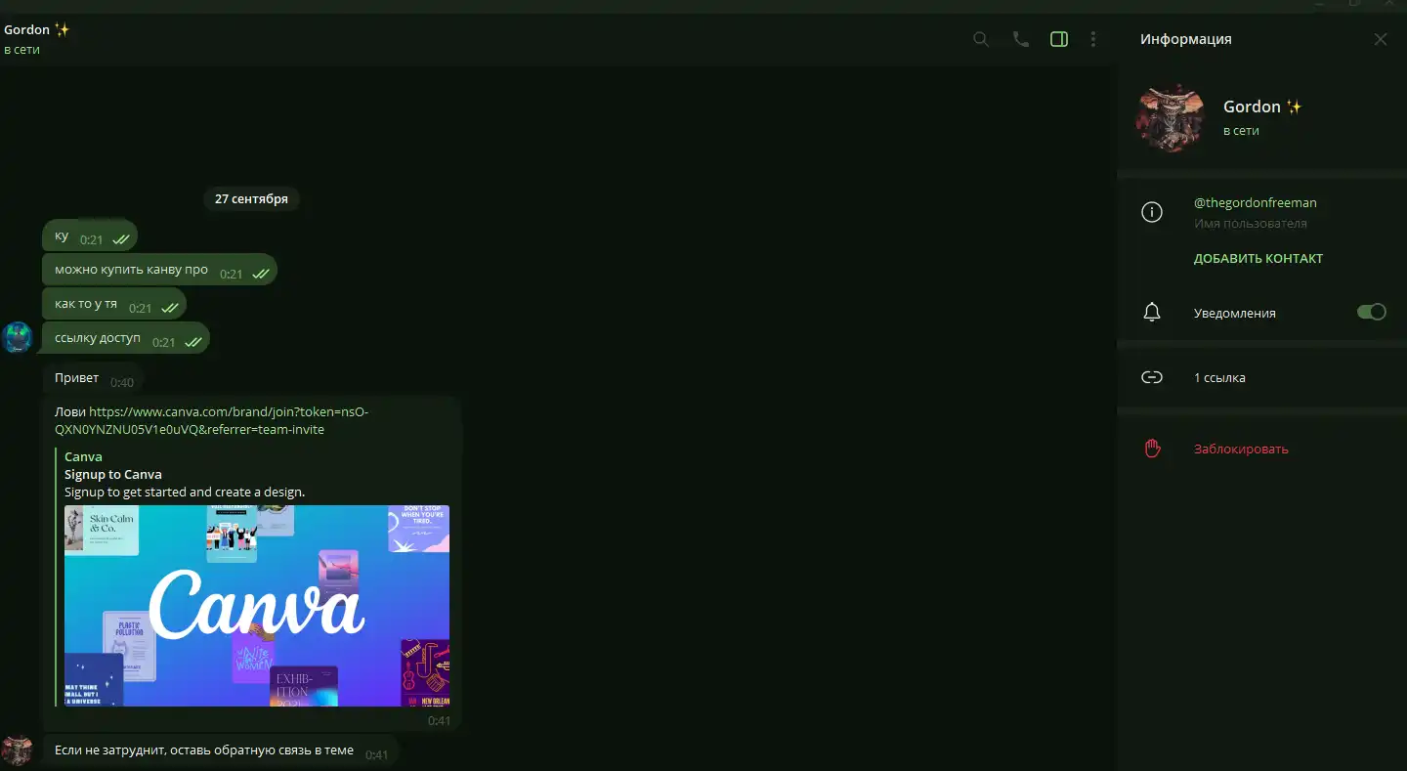Click the Информация panel heading
This screenshot has width=1407, height=771.
1186,39
